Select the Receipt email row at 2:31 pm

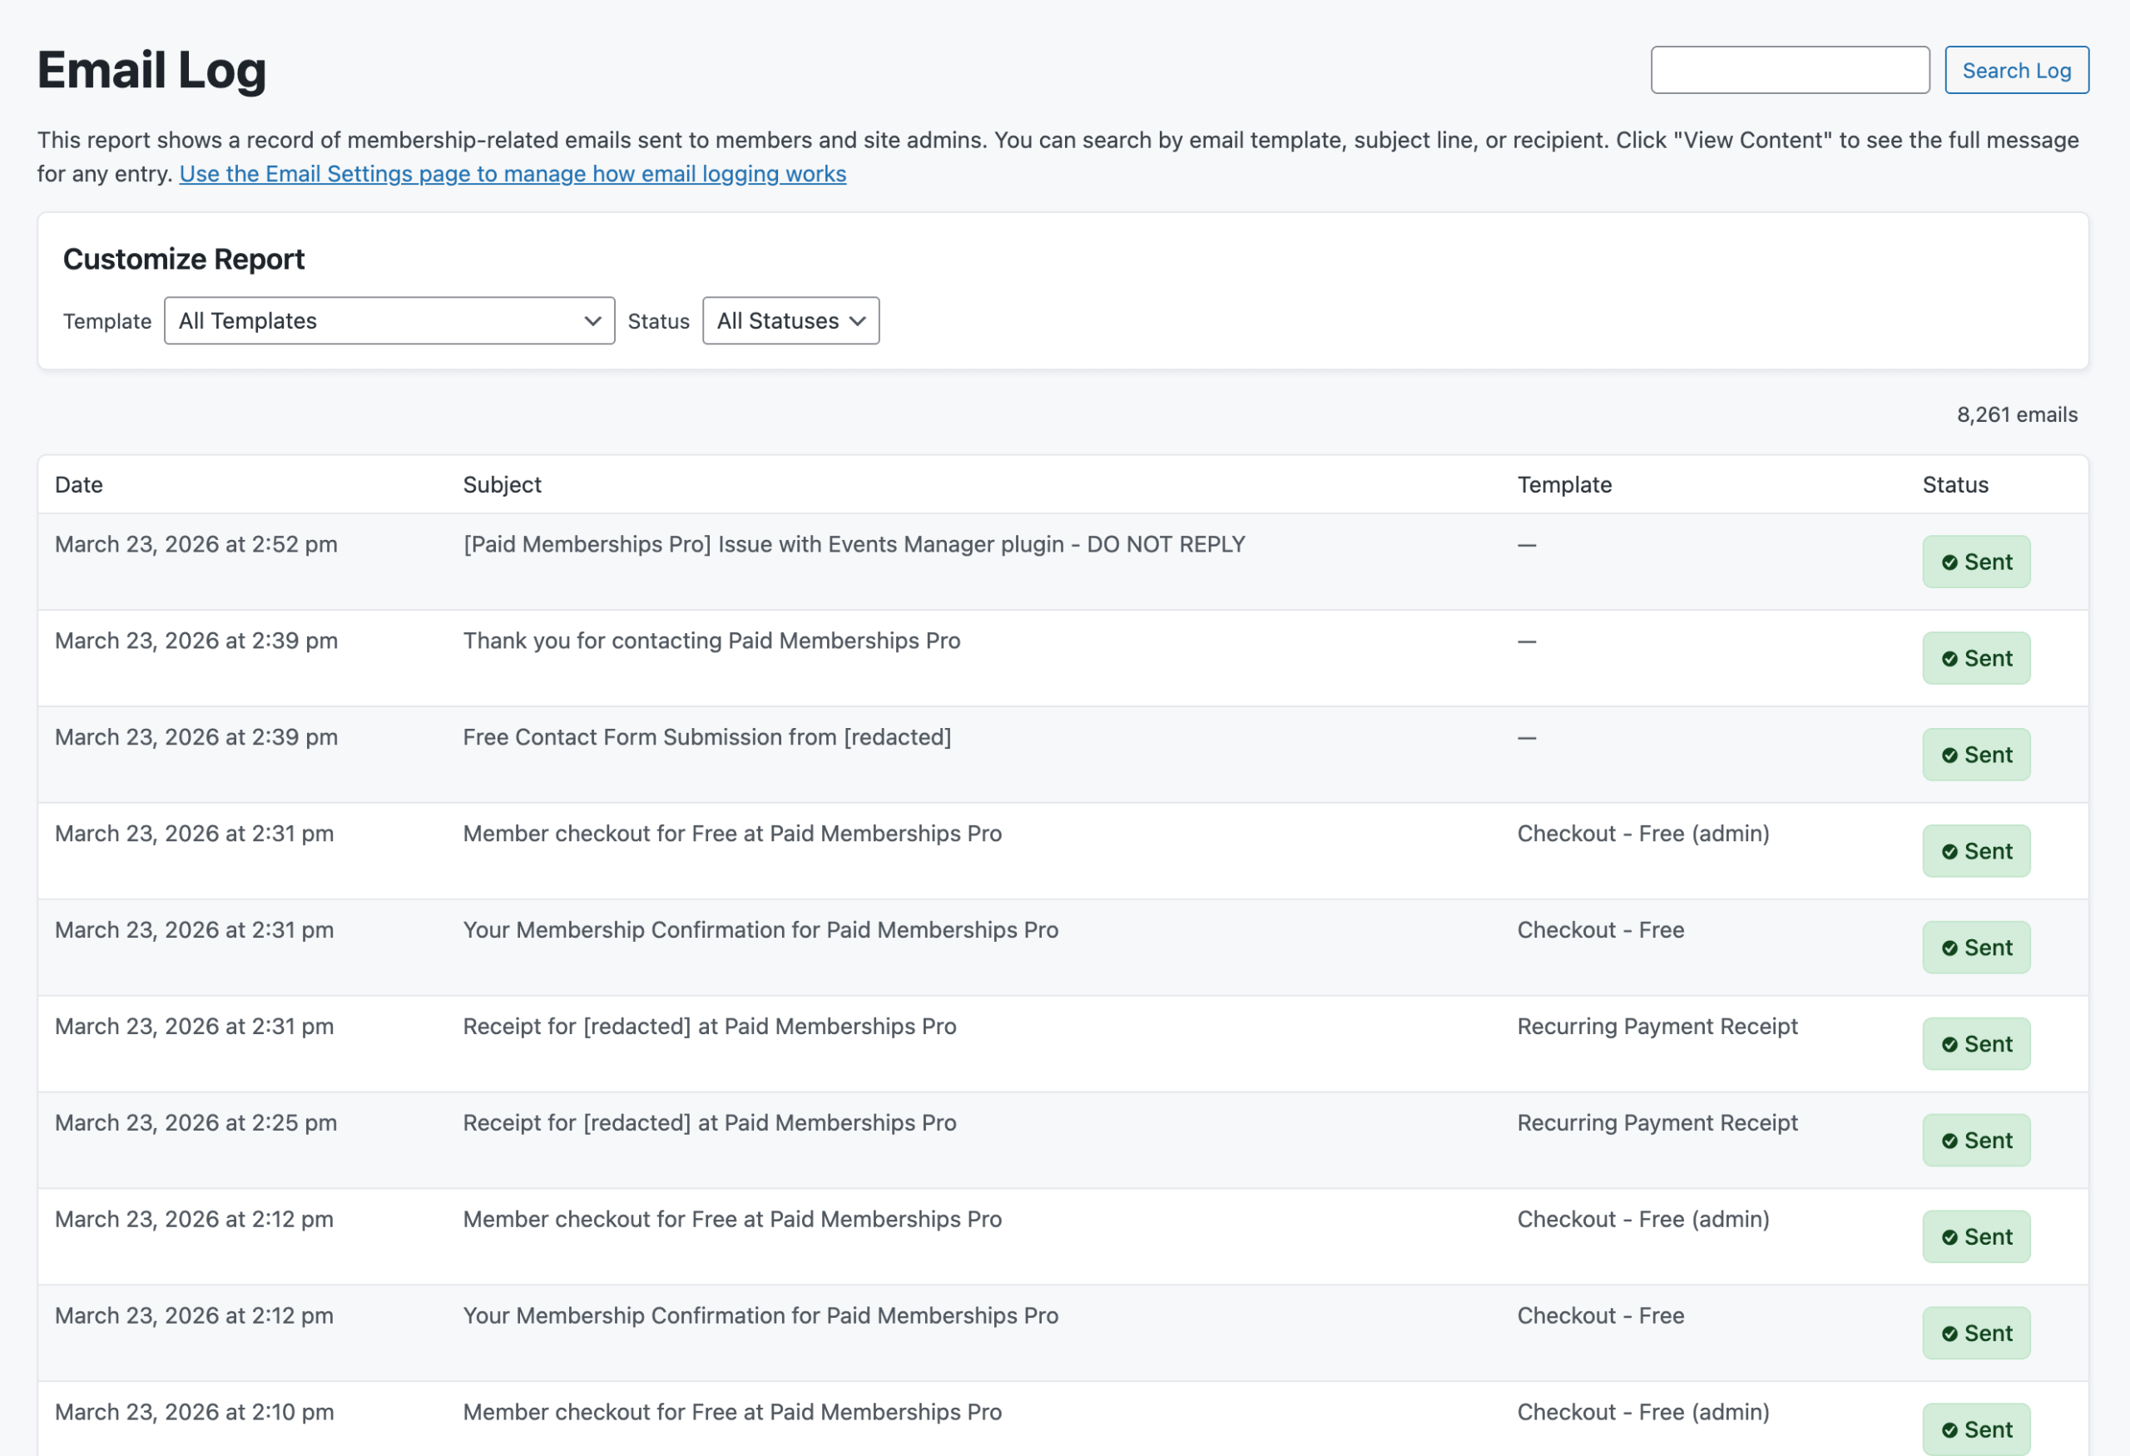[x=708, y=1026]
